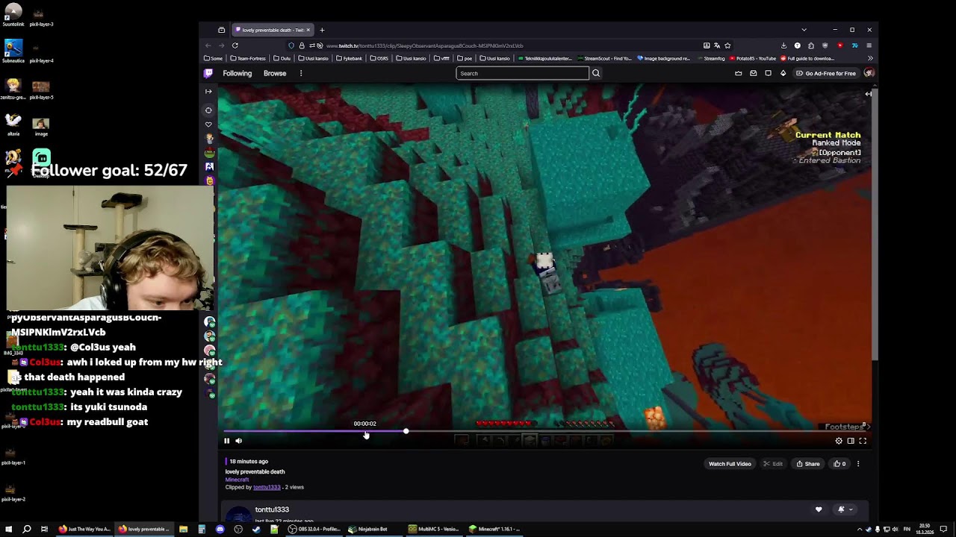The image size is (956, 537).
Task: Select the lovely preventable death browser tab
Action: pyautogui.click(x=273, y=30)
